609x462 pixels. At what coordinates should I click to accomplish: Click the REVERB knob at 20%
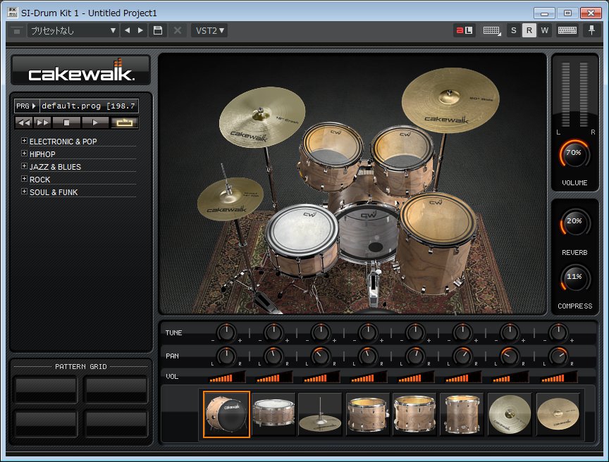pyautogui.click(x=574, y=223)
